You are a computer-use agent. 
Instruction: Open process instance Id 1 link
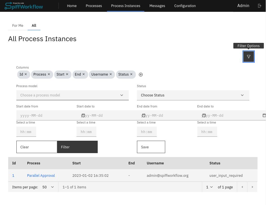[x=13, y=175]
